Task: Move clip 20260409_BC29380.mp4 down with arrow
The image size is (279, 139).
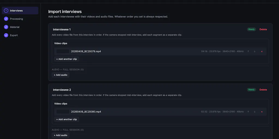Action: point(255,112)
